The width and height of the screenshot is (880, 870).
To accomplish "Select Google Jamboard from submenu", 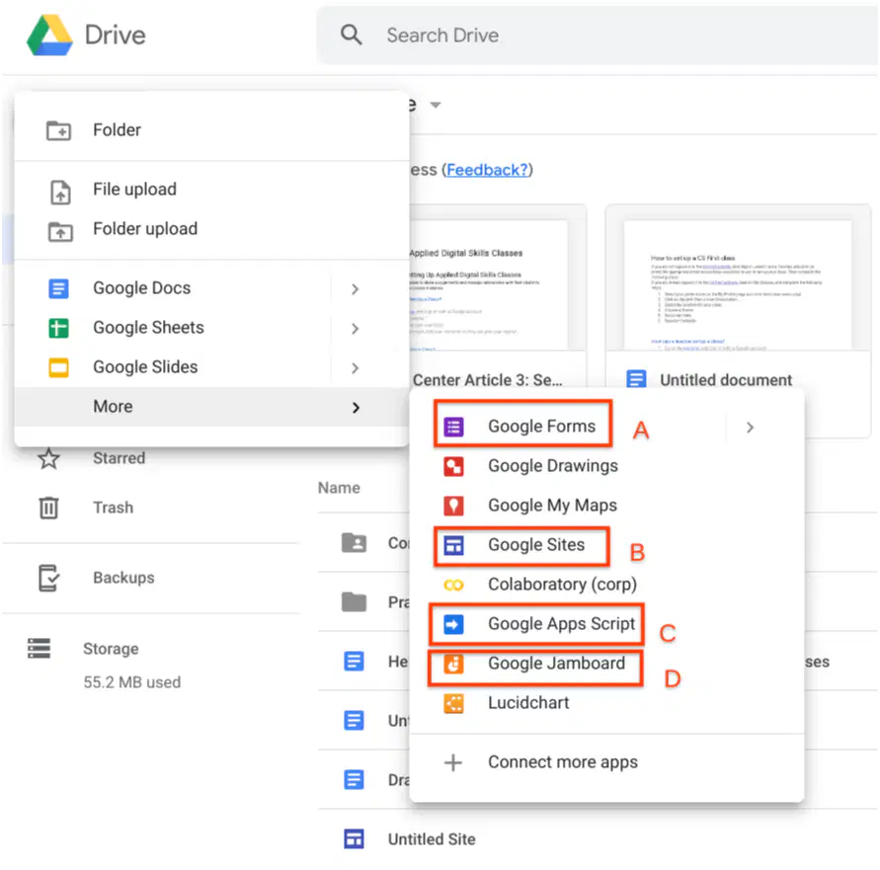I will (x=607, y=664).
